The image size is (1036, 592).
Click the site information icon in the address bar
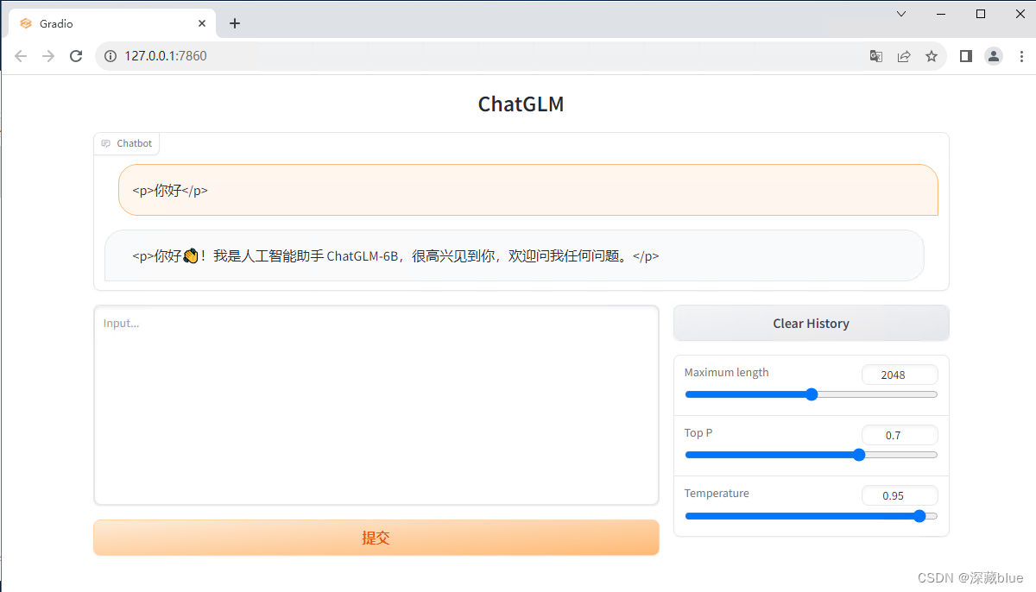111,56
